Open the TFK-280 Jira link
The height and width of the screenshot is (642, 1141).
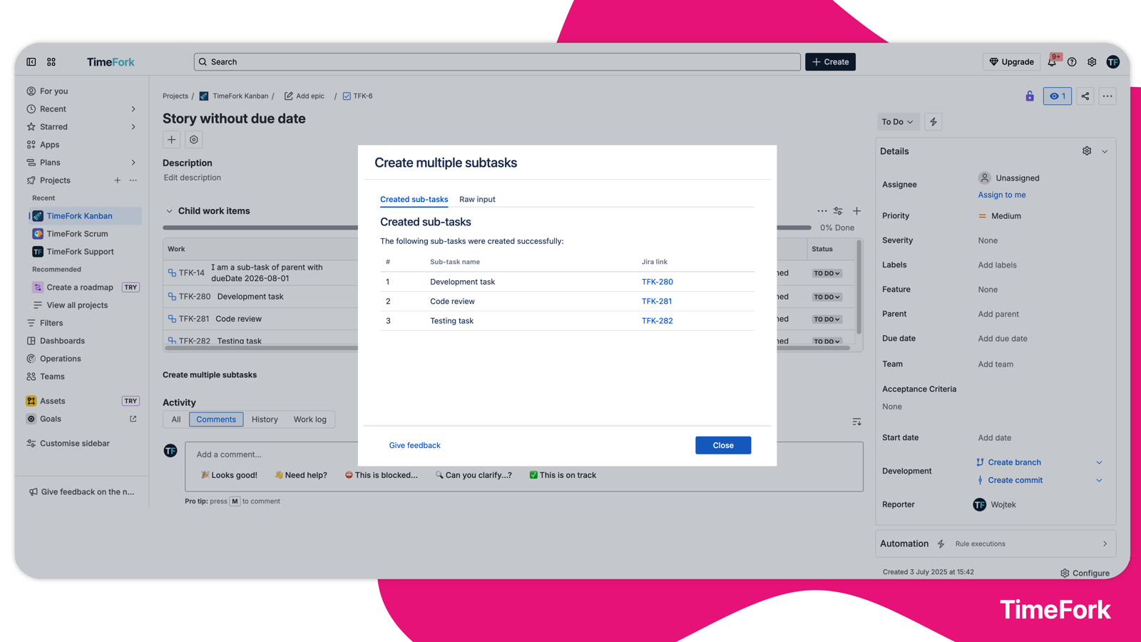(x=656, y=281)
